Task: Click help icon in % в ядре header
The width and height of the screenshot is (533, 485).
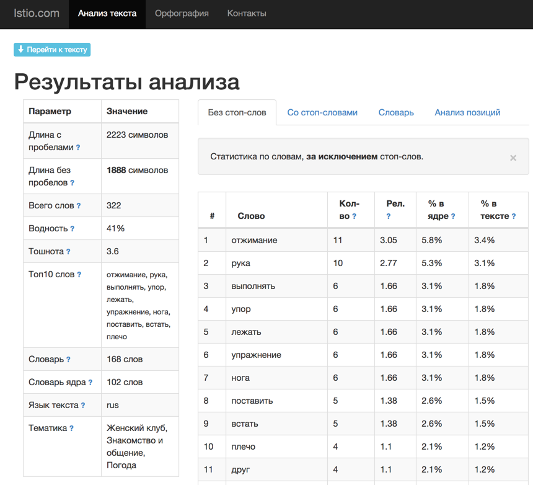Action: [x=453, y=216]
